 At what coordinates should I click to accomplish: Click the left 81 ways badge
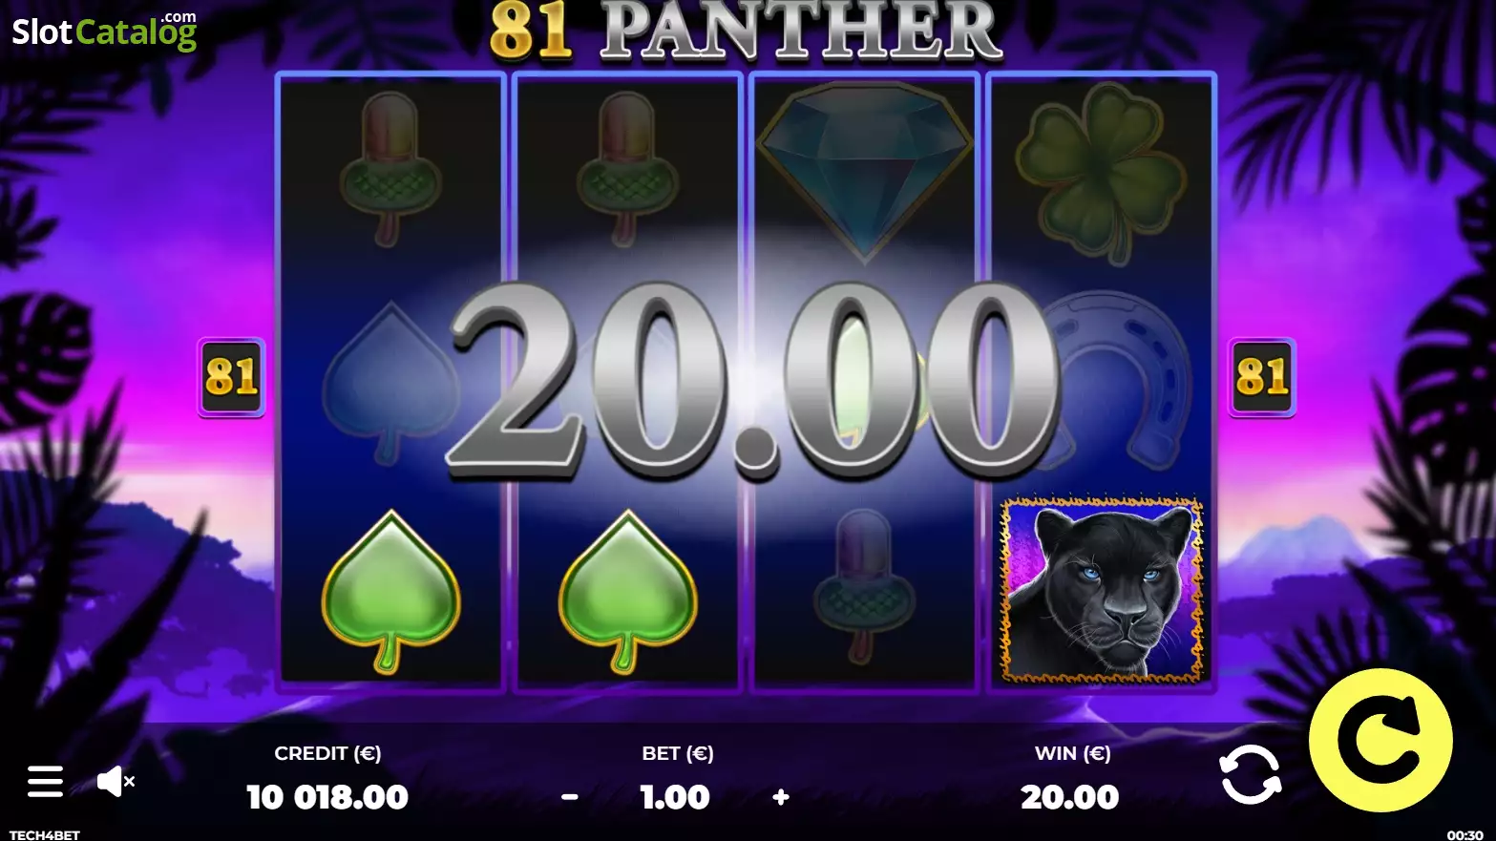231,377
